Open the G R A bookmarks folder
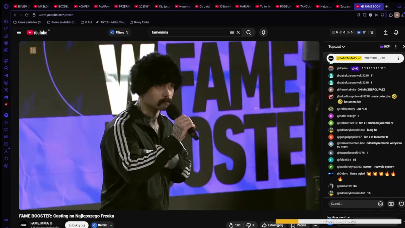This screenshot has width=405, height=228. pyautogui.click(x=86, y=22)
